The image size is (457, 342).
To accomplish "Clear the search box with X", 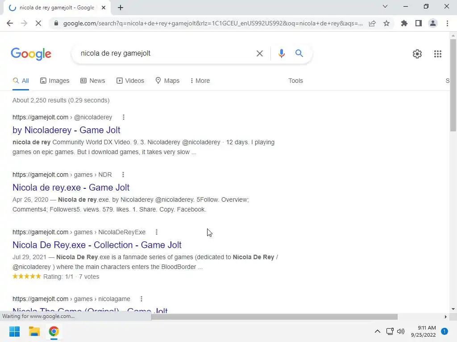I will (259, 53).
